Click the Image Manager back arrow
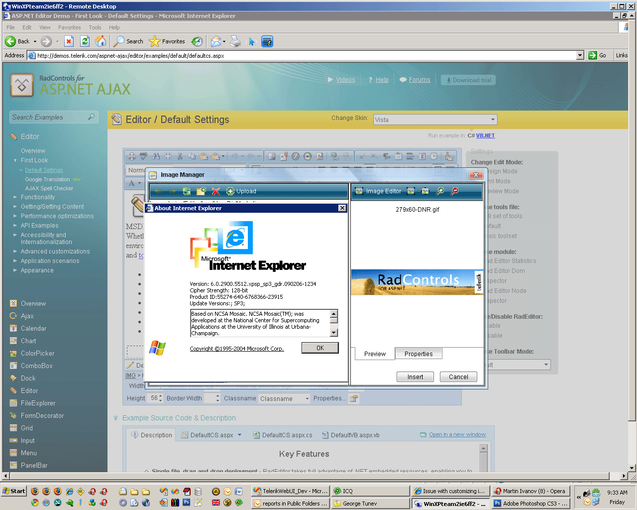The width and height of the screenshot is (637, 510). pyautogui.click(x=158, y=191)
